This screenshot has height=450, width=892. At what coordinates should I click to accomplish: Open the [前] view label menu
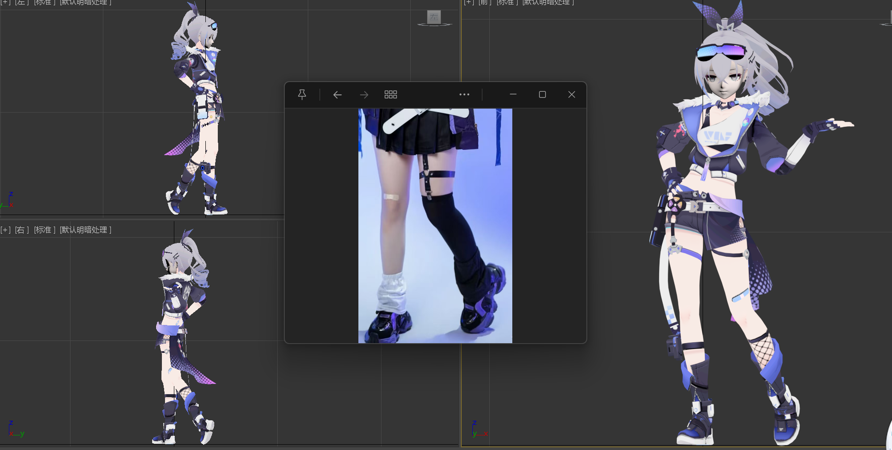click(484, 2)
